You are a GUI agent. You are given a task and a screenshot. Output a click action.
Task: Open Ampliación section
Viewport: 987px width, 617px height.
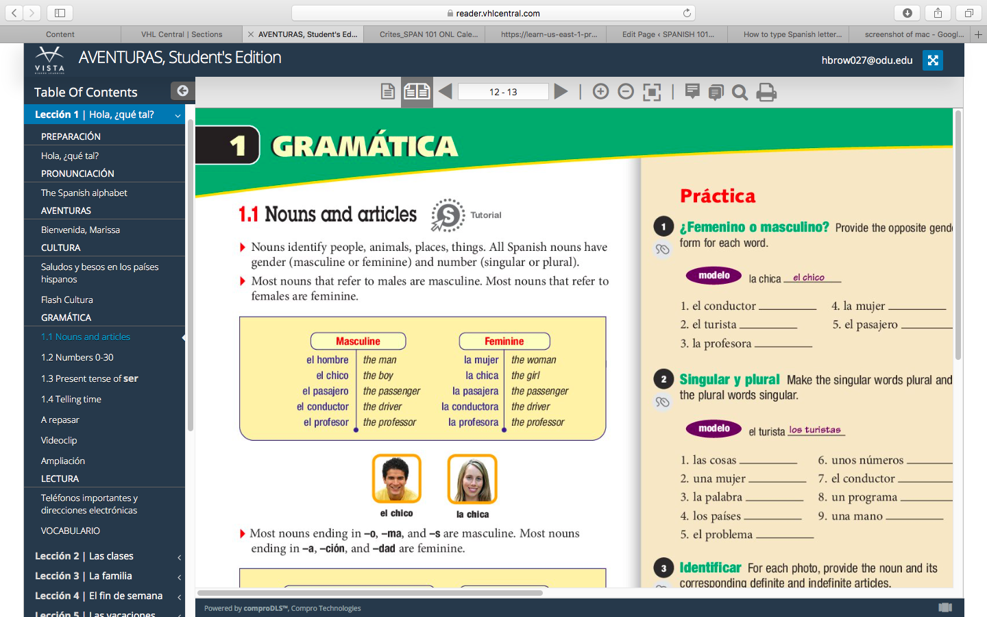(63, 461)
